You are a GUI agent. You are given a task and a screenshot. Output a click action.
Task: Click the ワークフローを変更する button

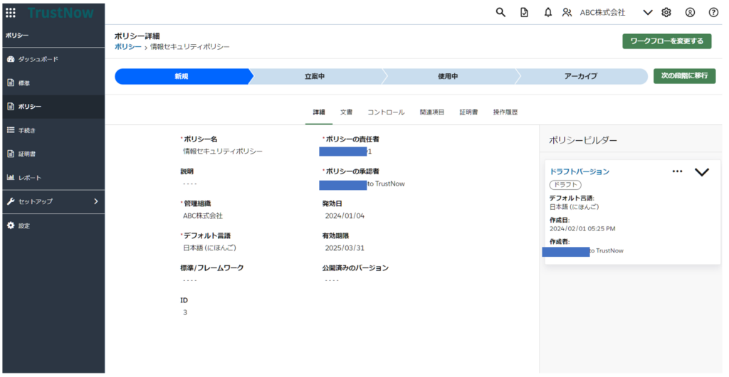point(666,41)
